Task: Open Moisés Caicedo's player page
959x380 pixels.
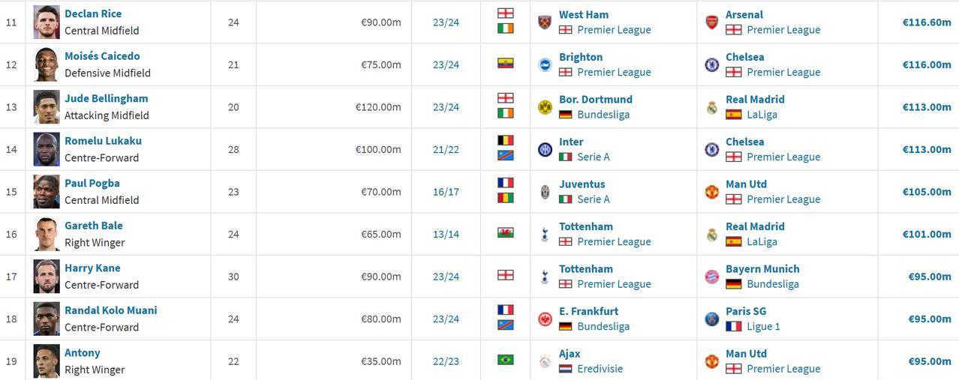Action: pos(102,55)
